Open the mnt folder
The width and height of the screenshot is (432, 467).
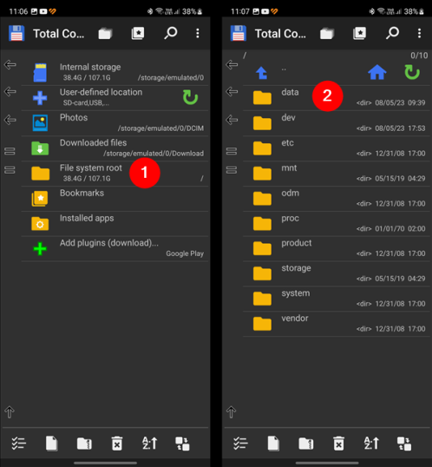[337, 174]
